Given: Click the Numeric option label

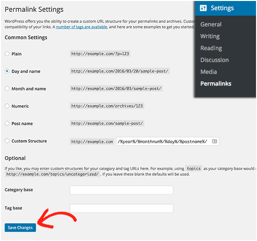Looking at the screenshot, I should (20, 106).
